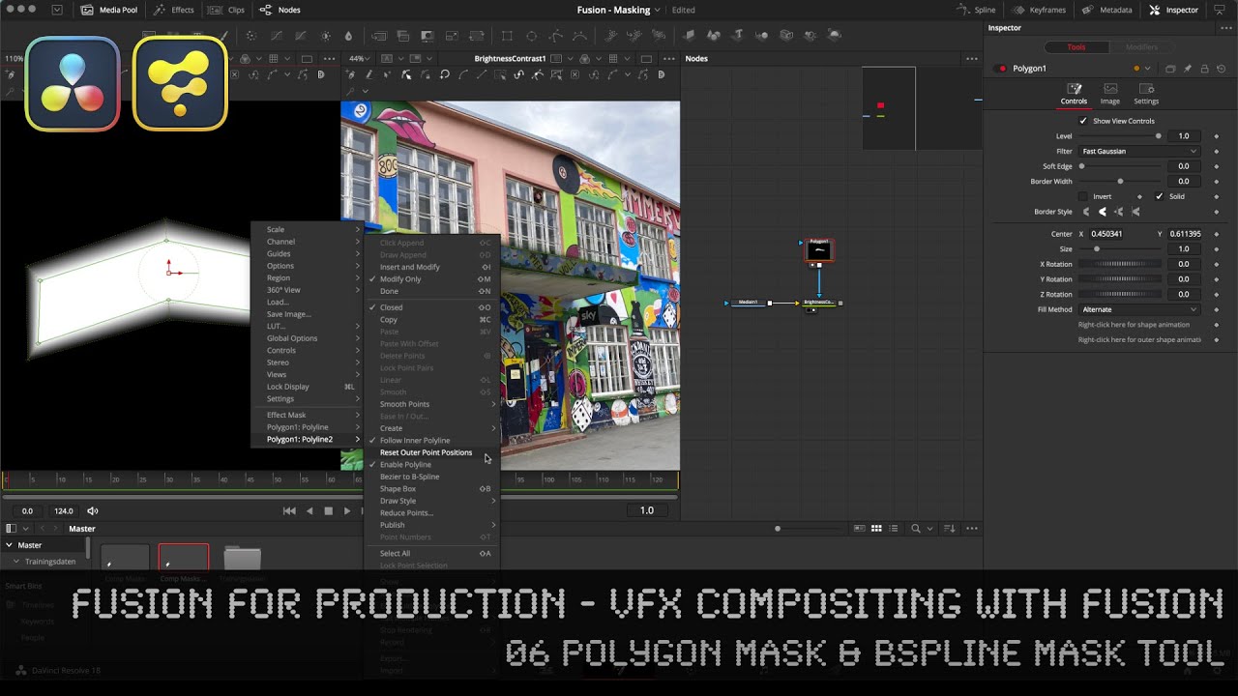Viewport: 1238px width, 696px height.
Task: Click the B-Spline mask tool icon in toolbar
Action: pyautogui.click(x=579, y=36)
